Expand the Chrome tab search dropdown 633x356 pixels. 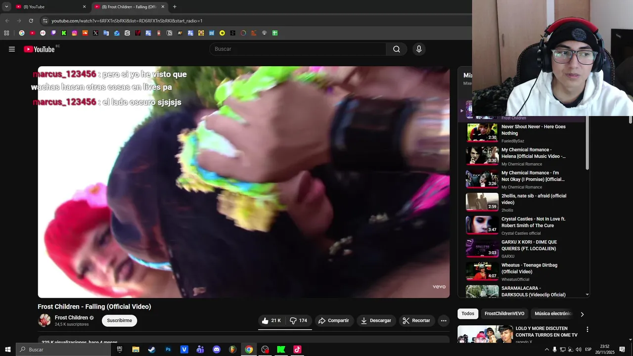point(6,7)
